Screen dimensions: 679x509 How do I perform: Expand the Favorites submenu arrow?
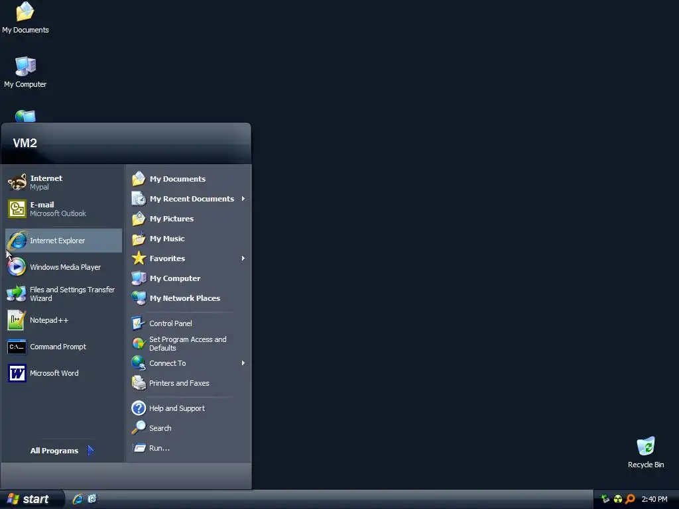pos(243,258)
